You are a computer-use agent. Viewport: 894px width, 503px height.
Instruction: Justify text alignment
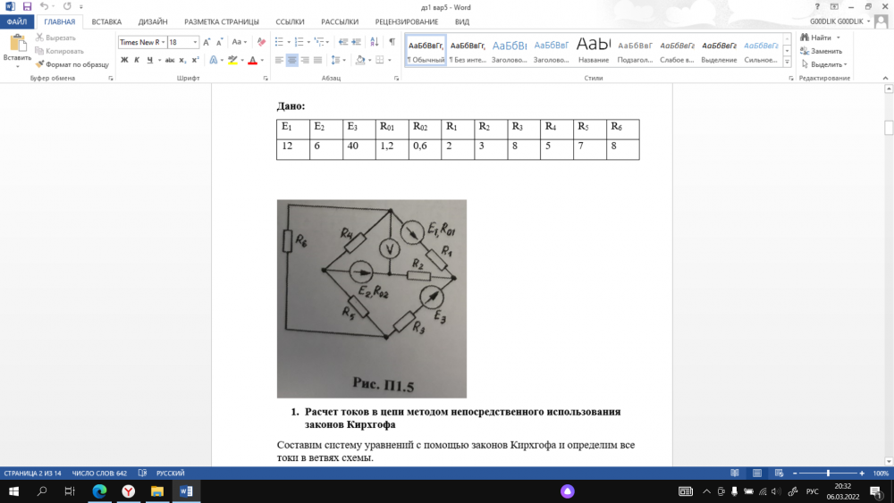pos(317,60)
